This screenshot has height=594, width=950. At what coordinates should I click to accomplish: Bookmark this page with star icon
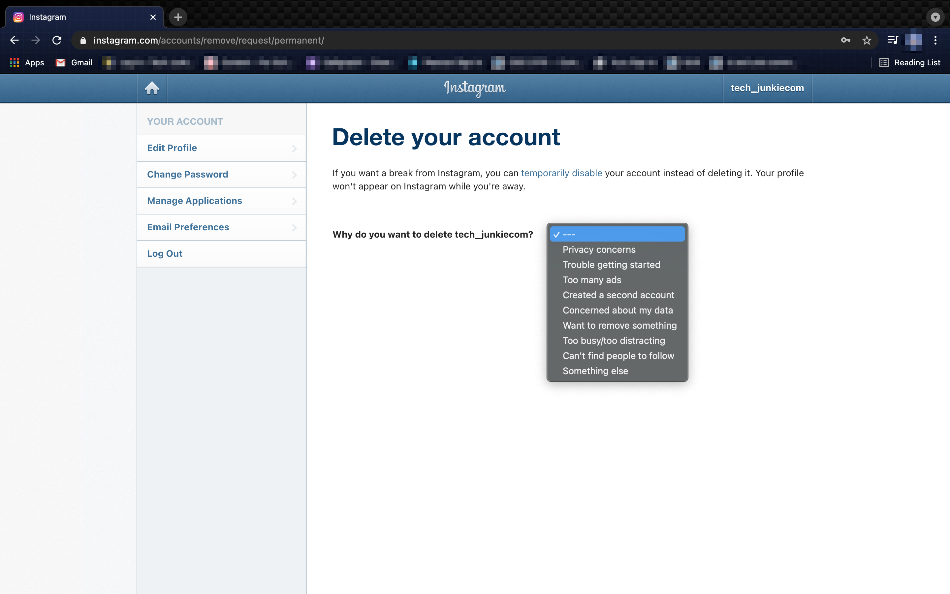(x=867, y=40)
